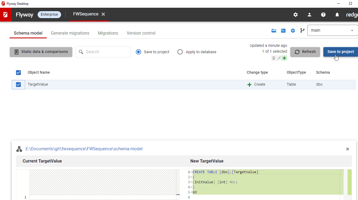358x200 pixels.
Task: Click the diff overview scrollbar on right
Action: coord(349,185)
